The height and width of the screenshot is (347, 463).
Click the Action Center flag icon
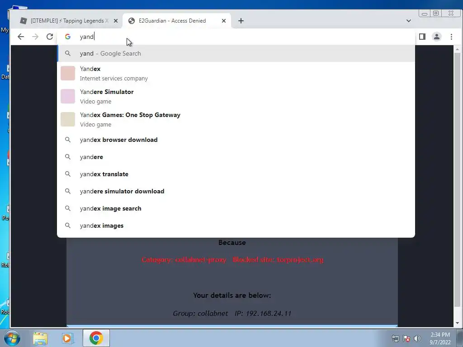tap(406, 338)
